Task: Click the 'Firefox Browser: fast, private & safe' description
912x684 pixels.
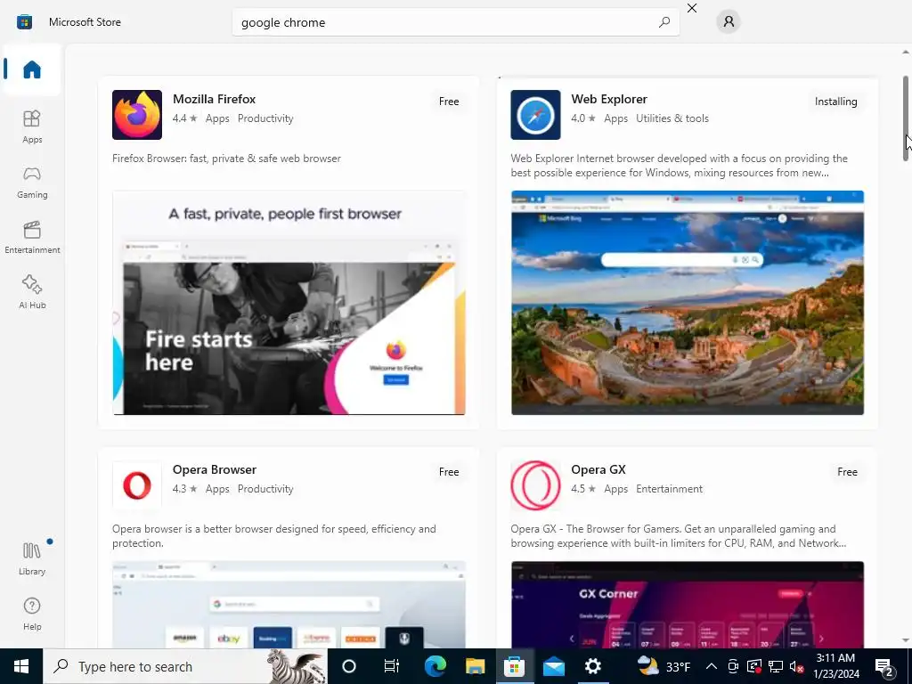Action: point(227,159)
